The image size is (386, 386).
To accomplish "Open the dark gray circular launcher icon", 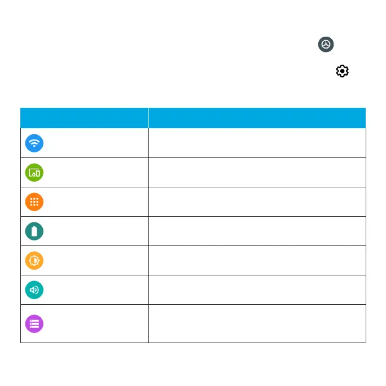I will pos(326,45).
